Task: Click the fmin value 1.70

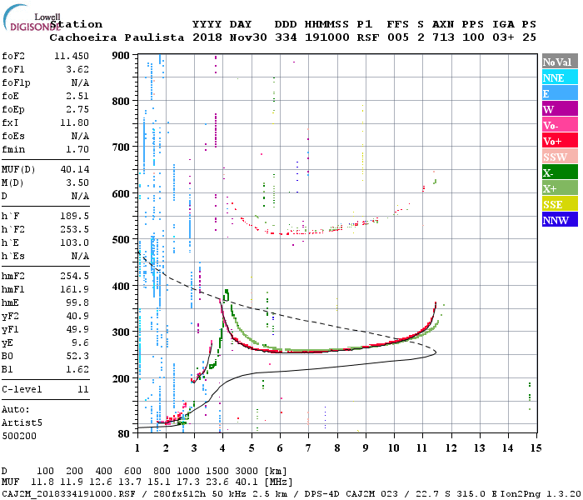Action: point(77,149)
